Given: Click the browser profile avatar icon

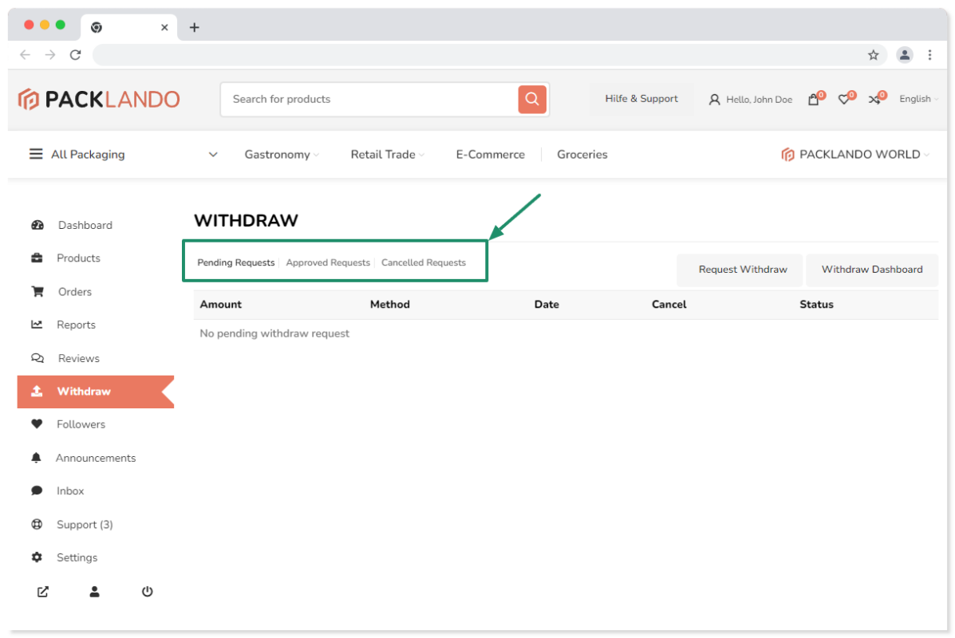Looking at the screenshot, I should [x=905, y=55].
